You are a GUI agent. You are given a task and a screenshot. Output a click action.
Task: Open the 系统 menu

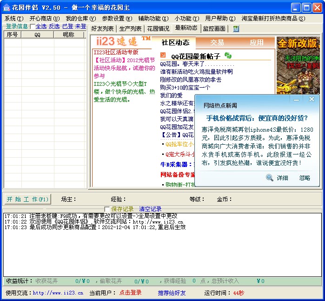tap(13, 19)
